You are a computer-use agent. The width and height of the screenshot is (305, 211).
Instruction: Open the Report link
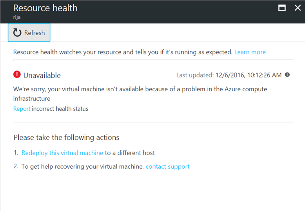pyautogui.click(x=22, y=109)
